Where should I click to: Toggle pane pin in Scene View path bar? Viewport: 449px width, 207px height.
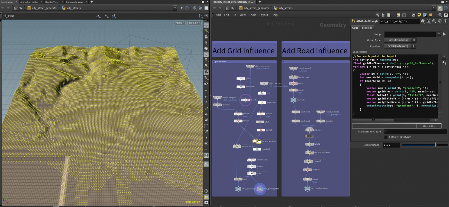click(x=181, y=8)
